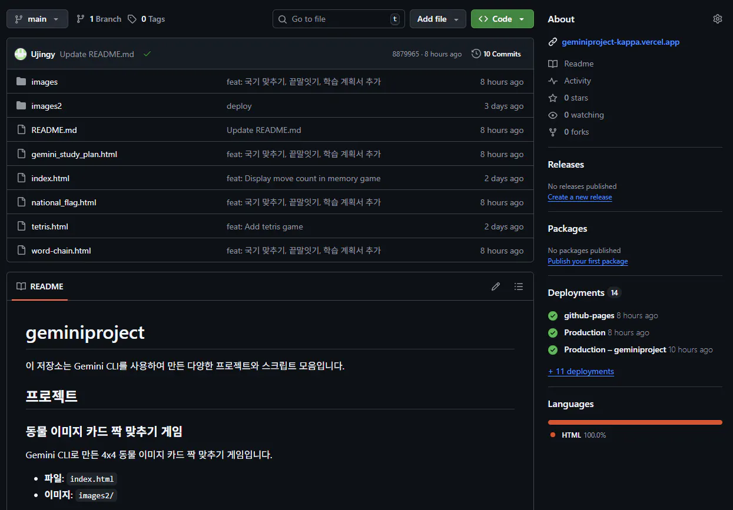733x510 pixels.
Task: Open 'feat: Add tetris game' commit message
Action: (x=265, y=226)
